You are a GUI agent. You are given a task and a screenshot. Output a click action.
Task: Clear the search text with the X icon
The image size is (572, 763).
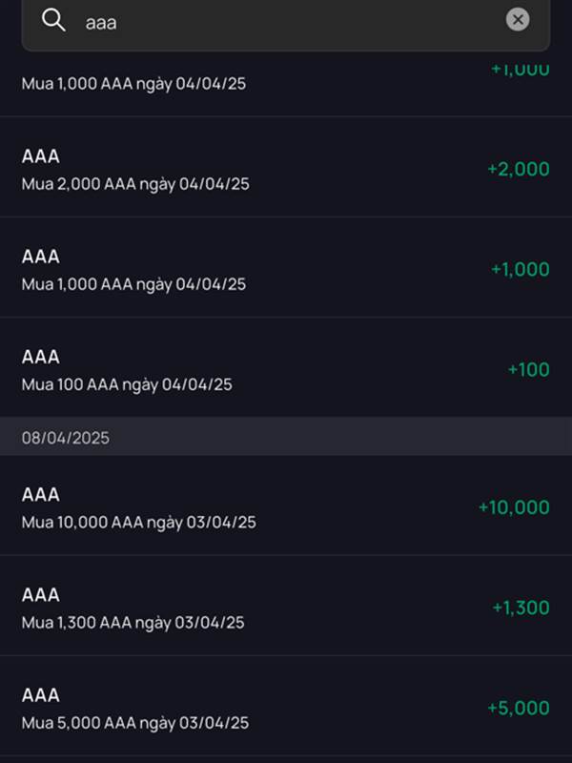pyautogui.click(x=517, y=19)
